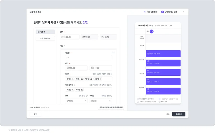Select the 일정 1 tab

pyautogui.click(x=45, y=32)
